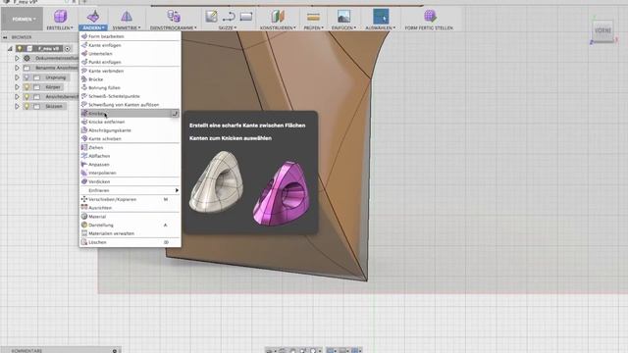
Task: Open the PRÜFEN dropdown label
Action: tap(314, 28)
